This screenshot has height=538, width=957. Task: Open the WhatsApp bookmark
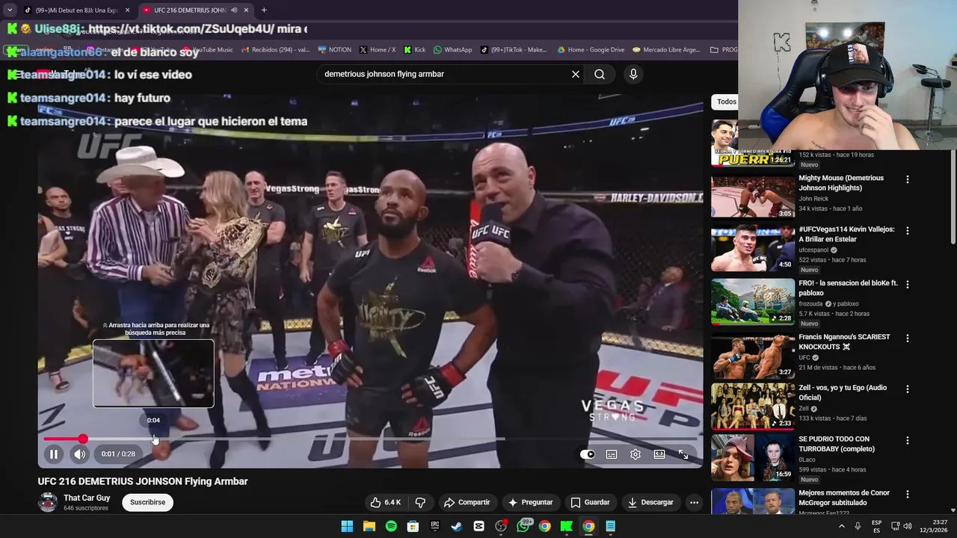[x=452, y=49]
